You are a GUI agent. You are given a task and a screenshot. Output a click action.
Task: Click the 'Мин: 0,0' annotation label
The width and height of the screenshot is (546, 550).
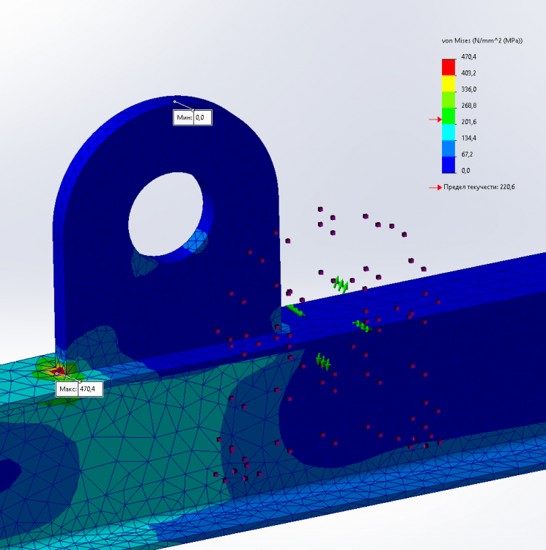pyautogui.click(x=193, y=117)
